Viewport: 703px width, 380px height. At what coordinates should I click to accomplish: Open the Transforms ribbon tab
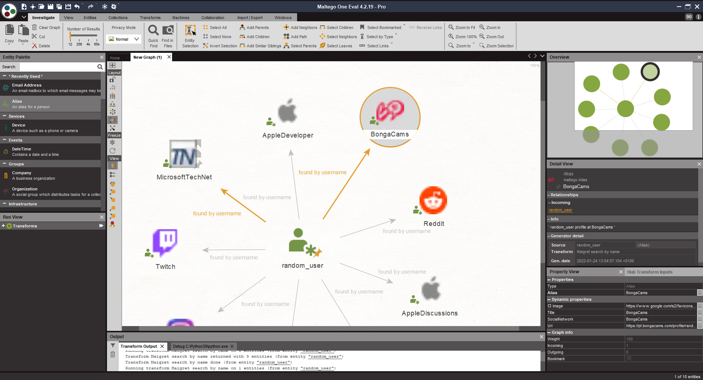[150, 18]
